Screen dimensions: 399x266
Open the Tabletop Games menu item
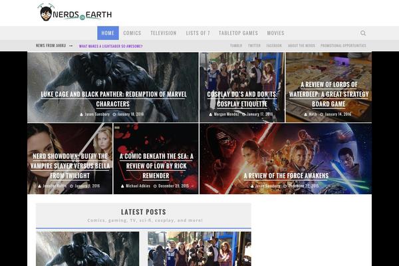coord(239,33)
